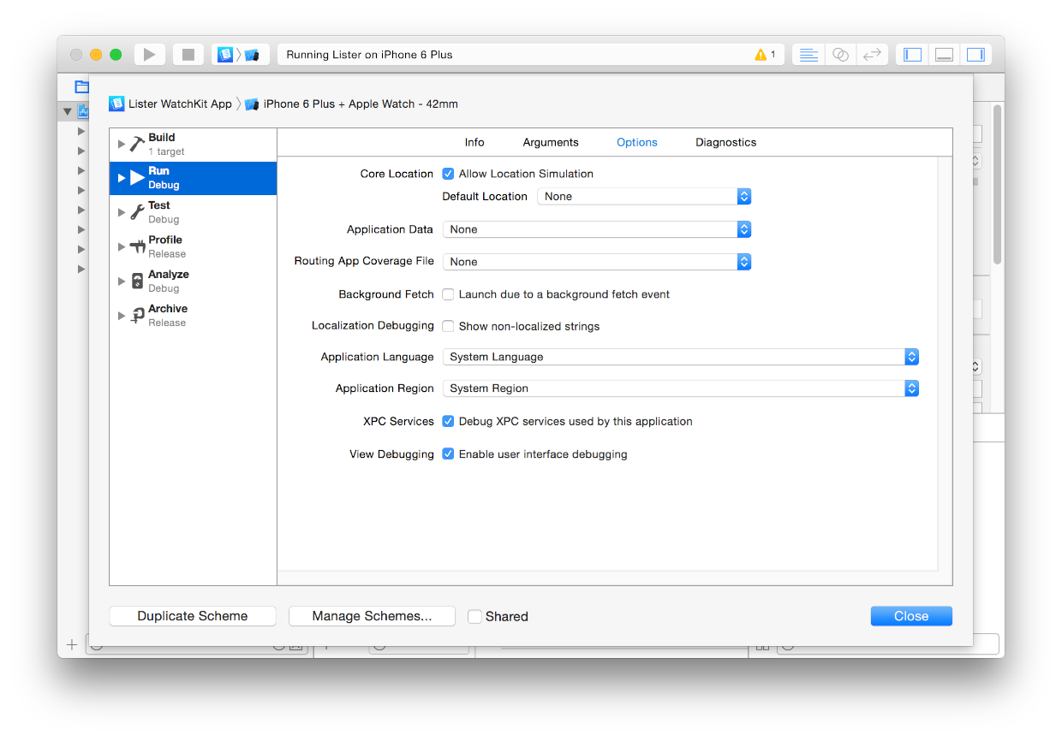Screen dimensions: 1062x741
Task: Show the Assistant editor
Action: 840,55
